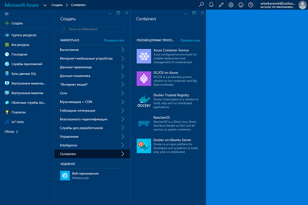Click the Облачные службы cloud icon
The image size is (308, 205).
(x=7, y=103)
